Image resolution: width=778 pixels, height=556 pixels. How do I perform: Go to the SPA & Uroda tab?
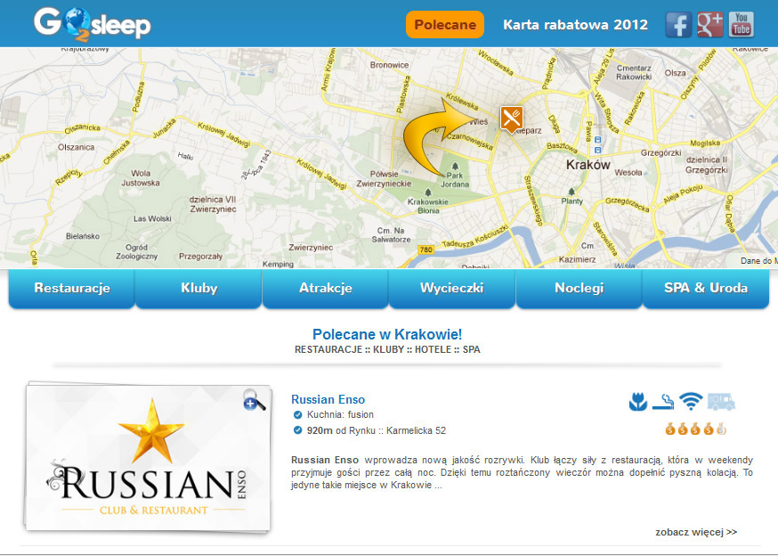point(706,288)
